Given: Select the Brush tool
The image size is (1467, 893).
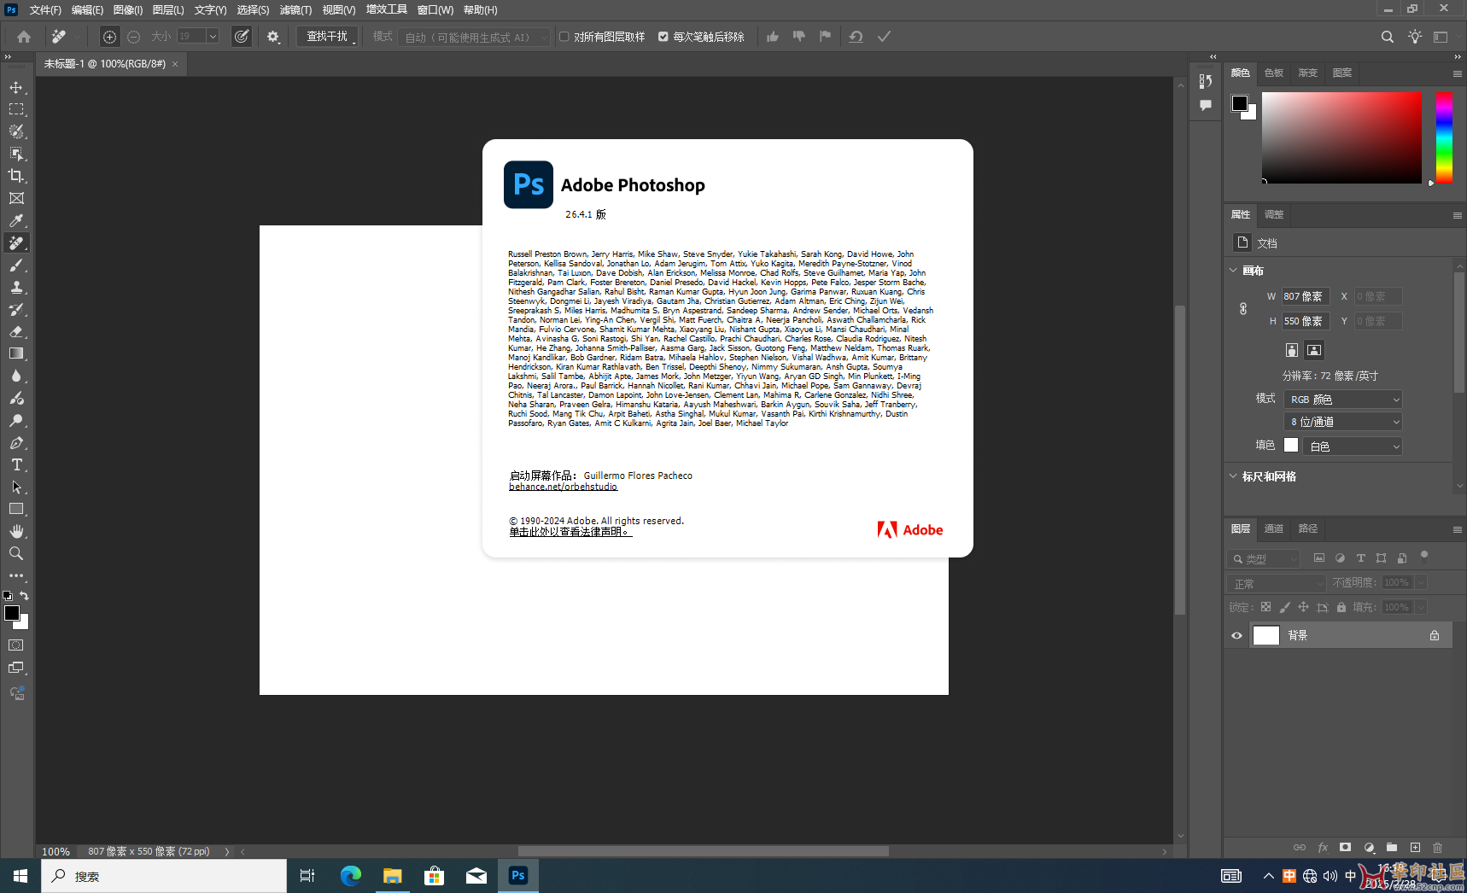Looking at the screenshot, I should click(16, 265).
